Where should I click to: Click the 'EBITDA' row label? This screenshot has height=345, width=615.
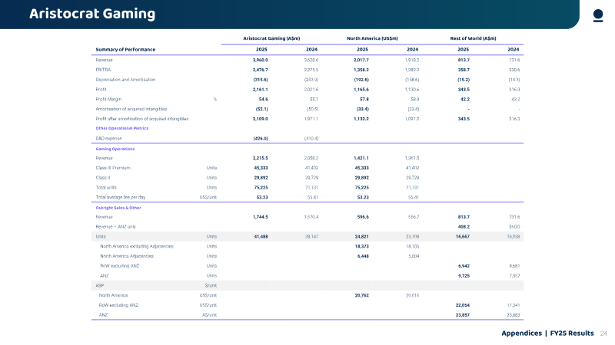pyautogui.click(x=103, y=70)
